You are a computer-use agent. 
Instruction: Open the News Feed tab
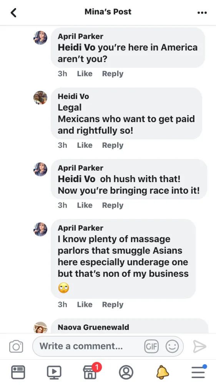click(18, 372)
